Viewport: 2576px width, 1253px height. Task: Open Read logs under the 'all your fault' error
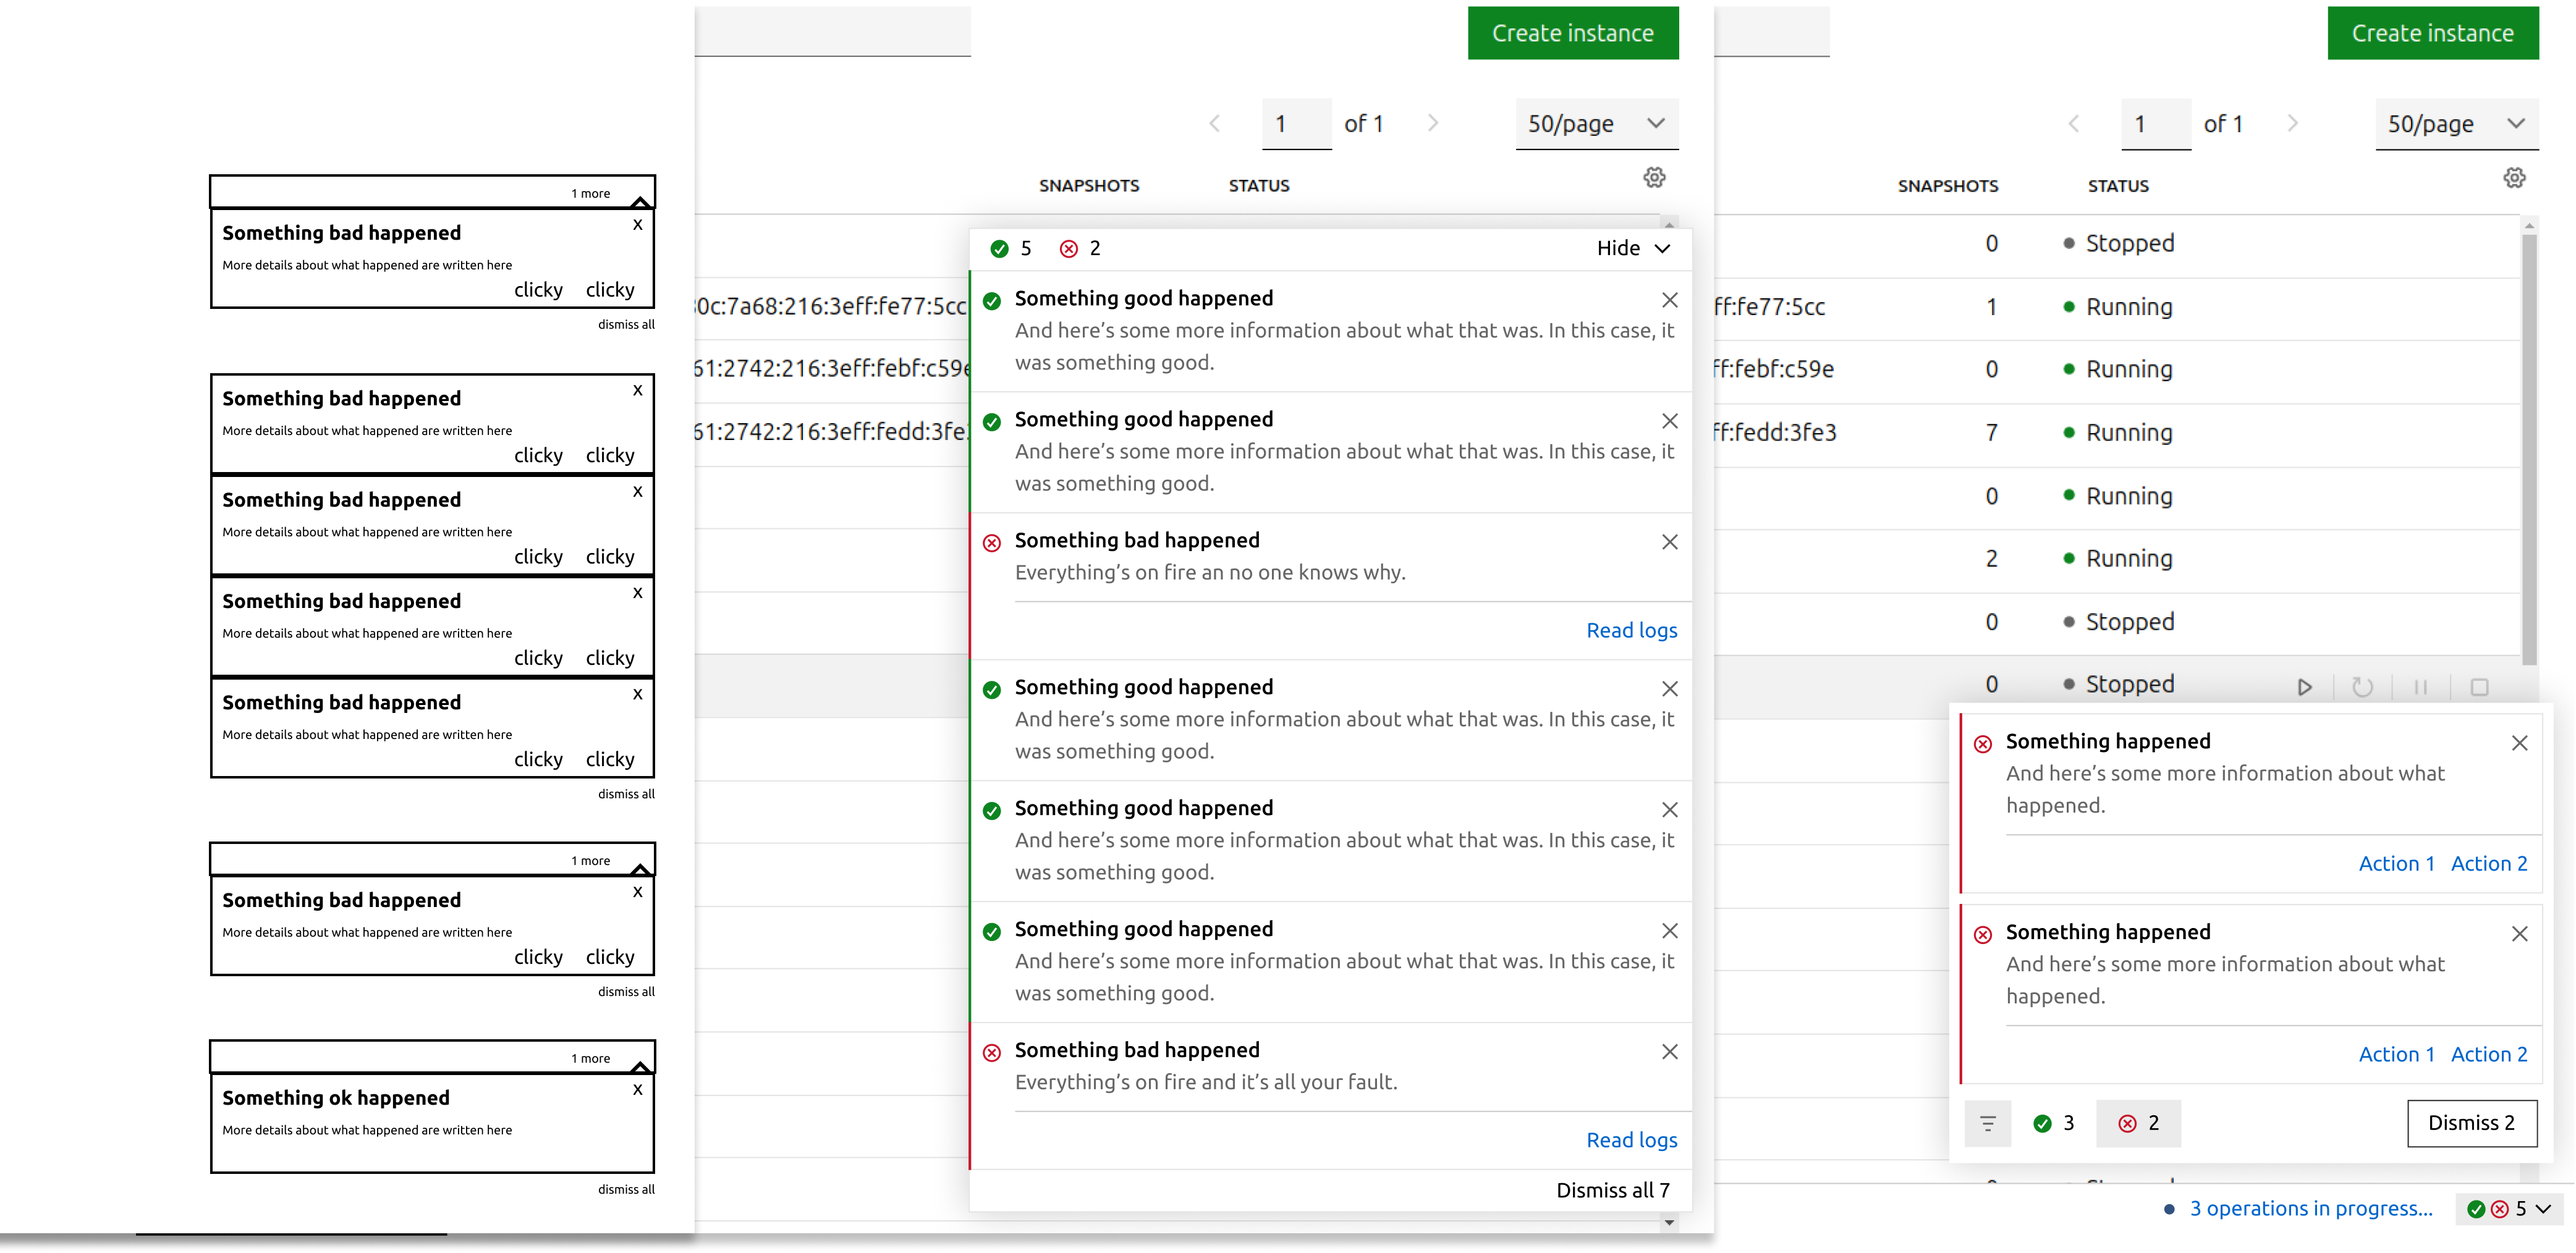(1631, 1141)
